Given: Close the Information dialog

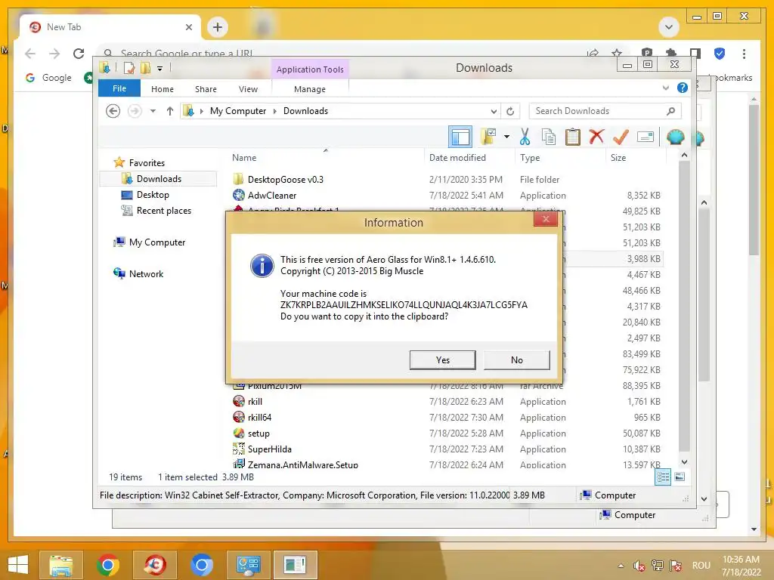Looking at the screenshot, I should [x=546, y=219].
